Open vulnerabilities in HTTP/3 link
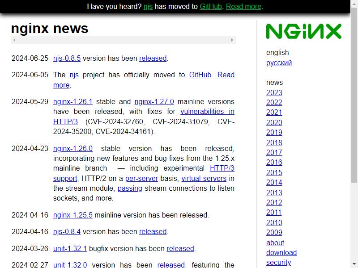 207,111
